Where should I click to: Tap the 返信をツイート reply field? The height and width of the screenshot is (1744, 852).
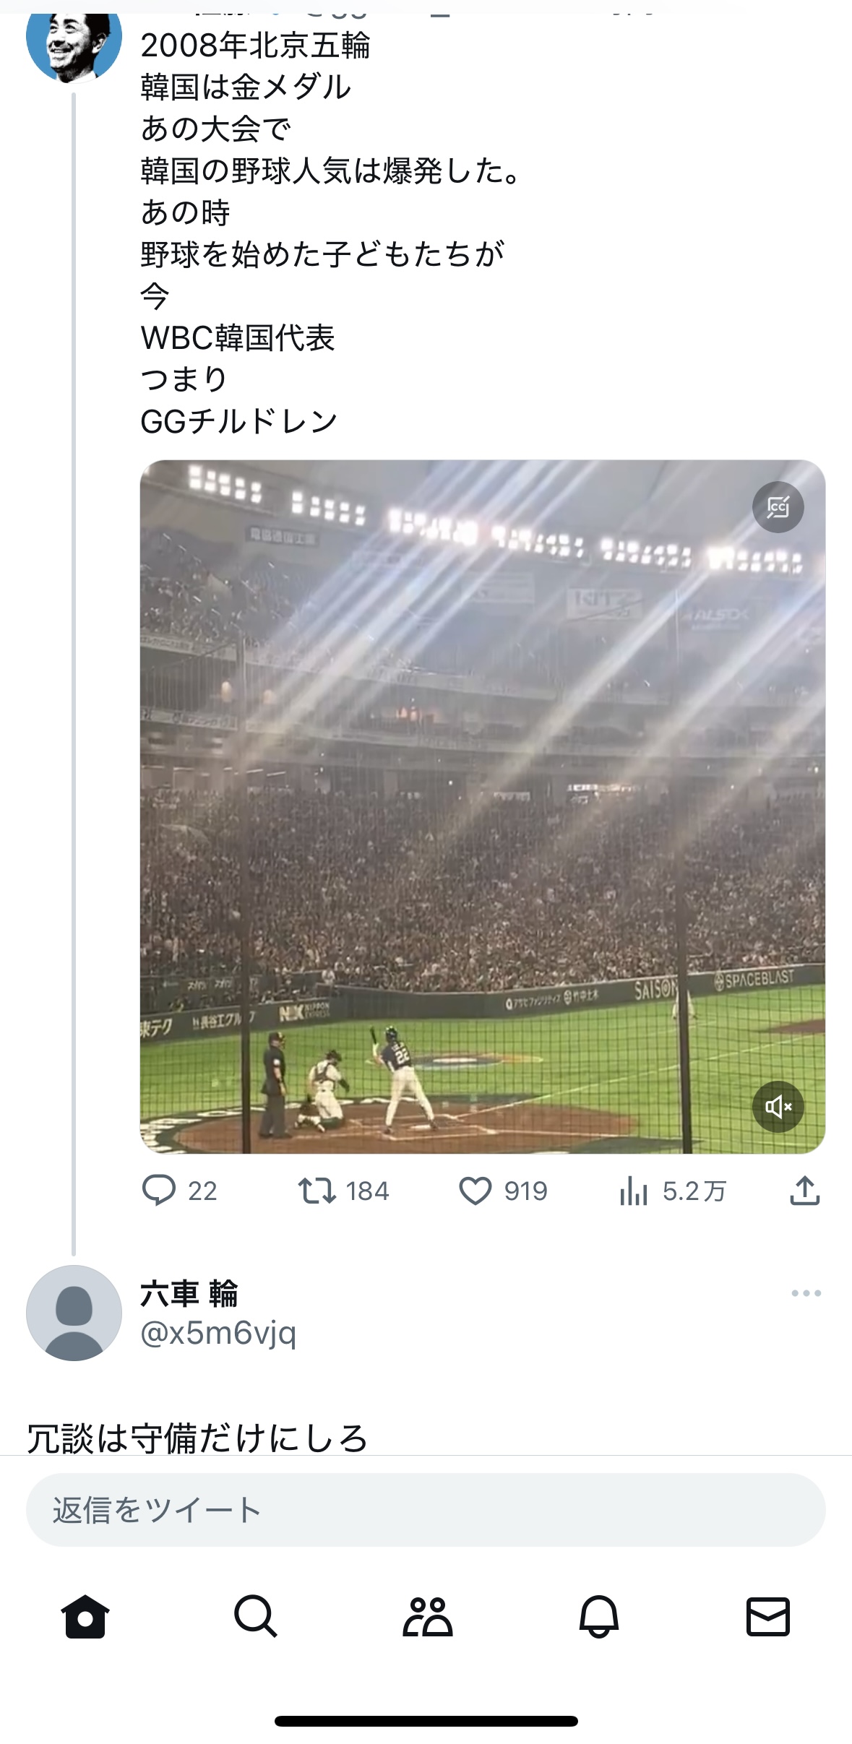coord(426,1510)
